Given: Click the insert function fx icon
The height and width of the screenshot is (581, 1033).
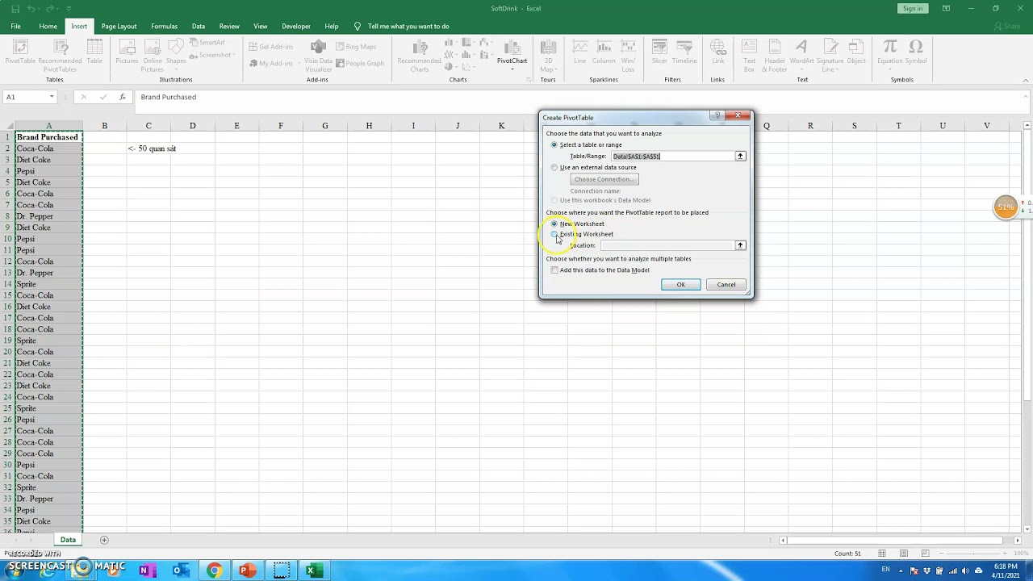Looking at the screenshot, I should [123, 97].
